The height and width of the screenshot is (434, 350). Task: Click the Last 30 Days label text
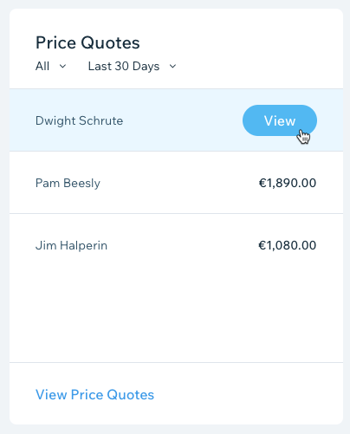coord(124,66)
